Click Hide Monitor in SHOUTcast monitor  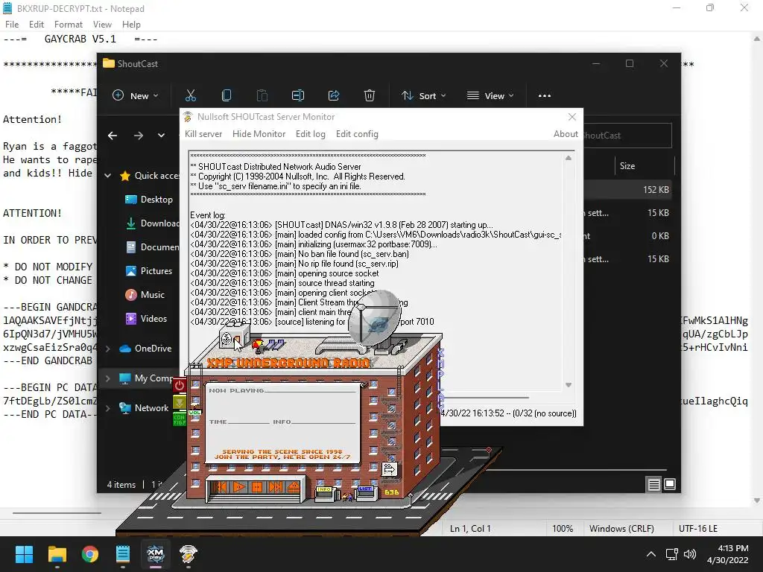(259, 134)
